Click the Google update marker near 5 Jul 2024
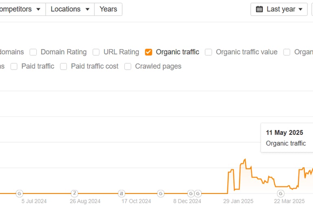313x209 pixels. pyautogui.click(x=19, y=193)
